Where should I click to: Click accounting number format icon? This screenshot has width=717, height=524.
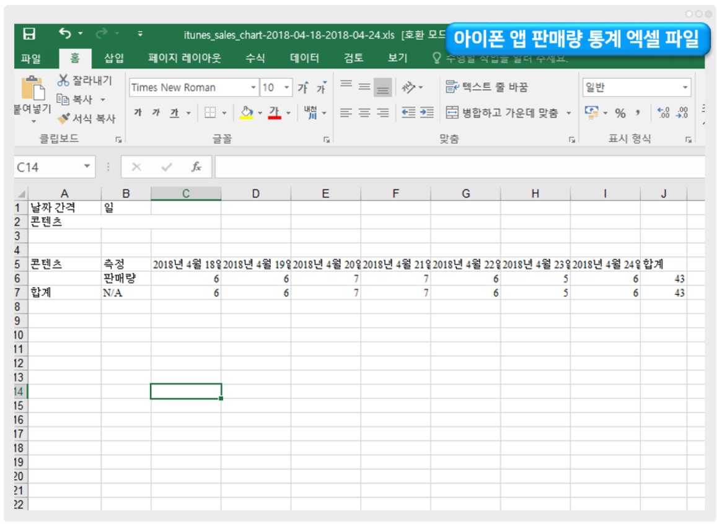(591, 112)
